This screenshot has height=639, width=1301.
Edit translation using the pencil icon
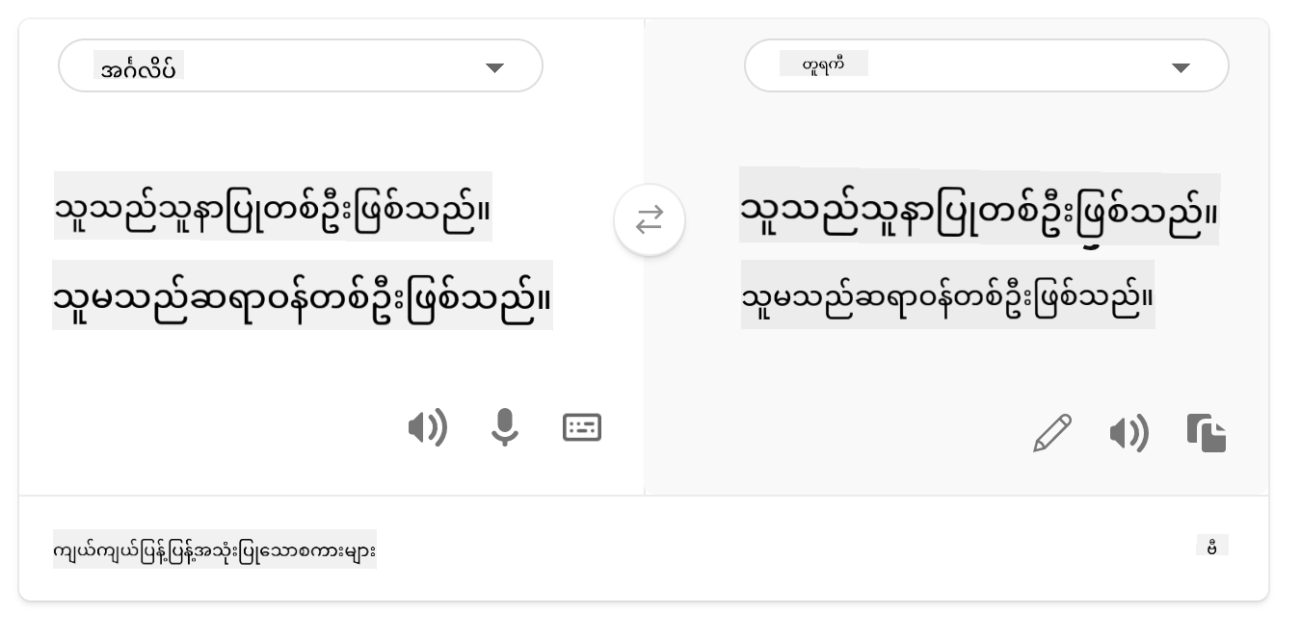pos(1052,433)
